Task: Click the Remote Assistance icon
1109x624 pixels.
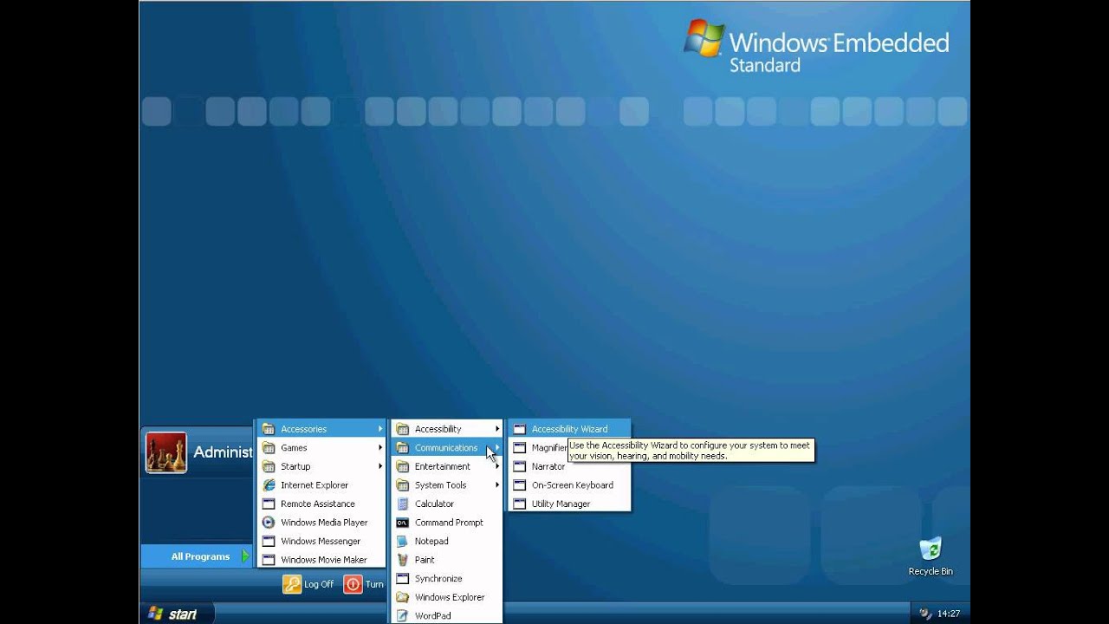Action: (269, 504)
